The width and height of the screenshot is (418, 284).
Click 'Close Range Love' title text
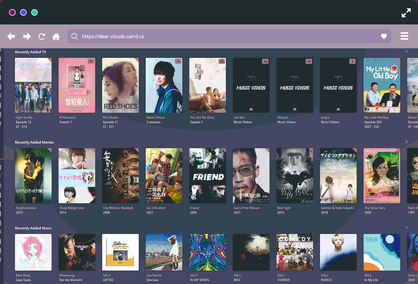tap(72, 208)
